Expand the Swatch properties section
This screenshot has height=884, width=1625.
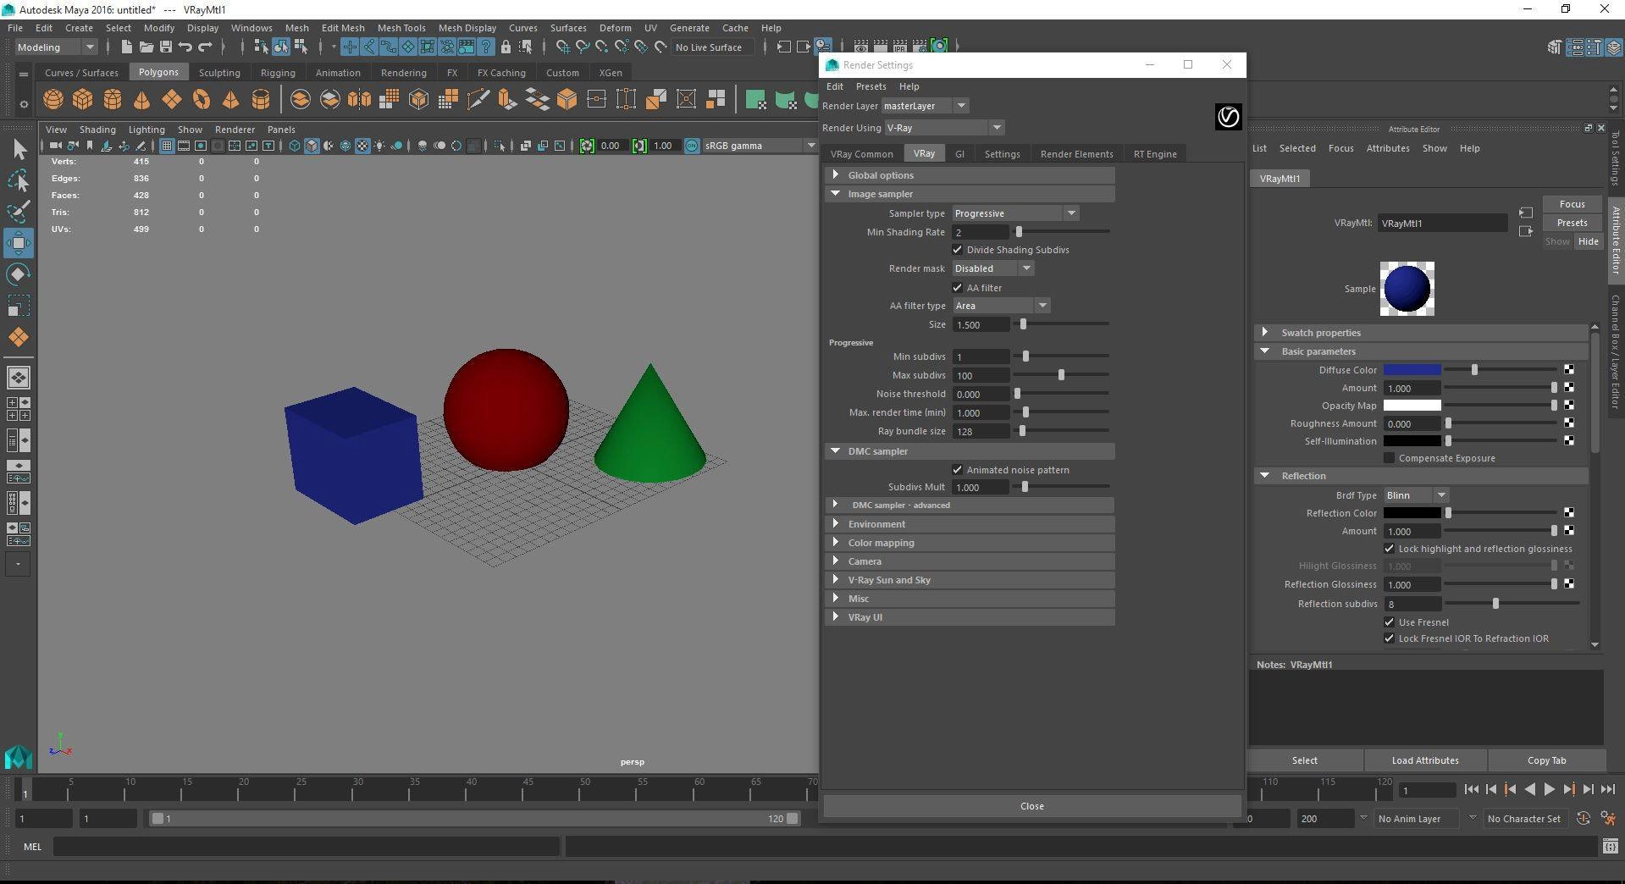1422,333
